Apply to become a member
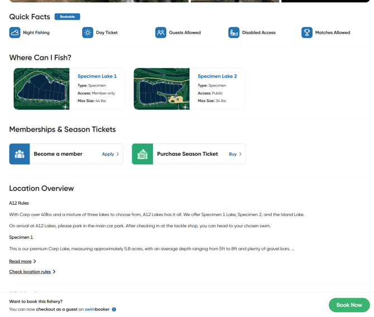 [110, 154]
